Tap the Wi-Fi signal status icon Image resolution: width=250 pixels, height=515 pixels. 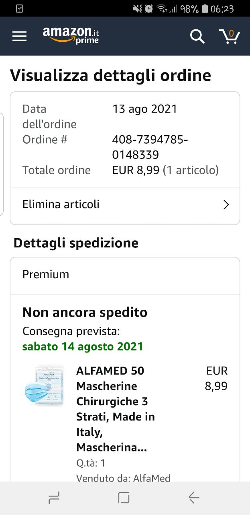162,8
